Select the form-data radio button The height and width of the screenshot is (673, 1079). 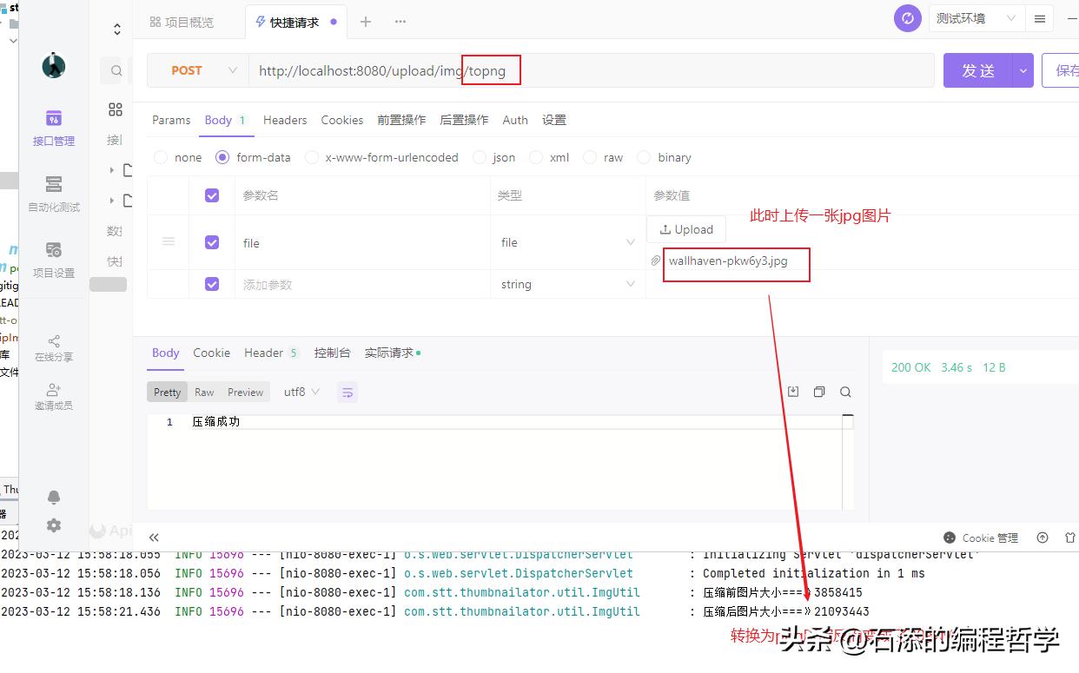[x=223, y=157]
